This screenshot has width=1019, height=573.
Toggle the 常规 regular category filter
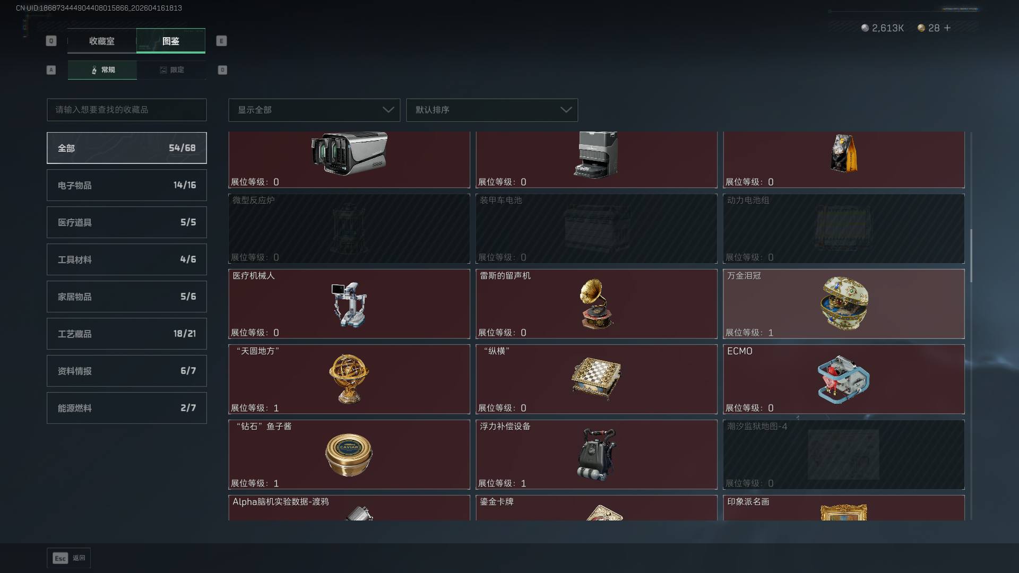[x=102, y=70]
